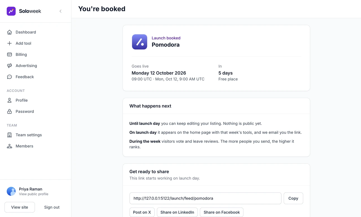This screenshot has width=361, height=217.
Task: Click Share on LinkedIn button
Action: (x=177, y=212)
